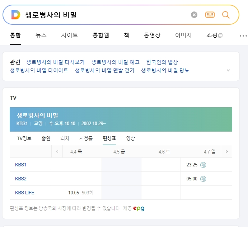Open the 출연 sub-tab

pos(46,138)
